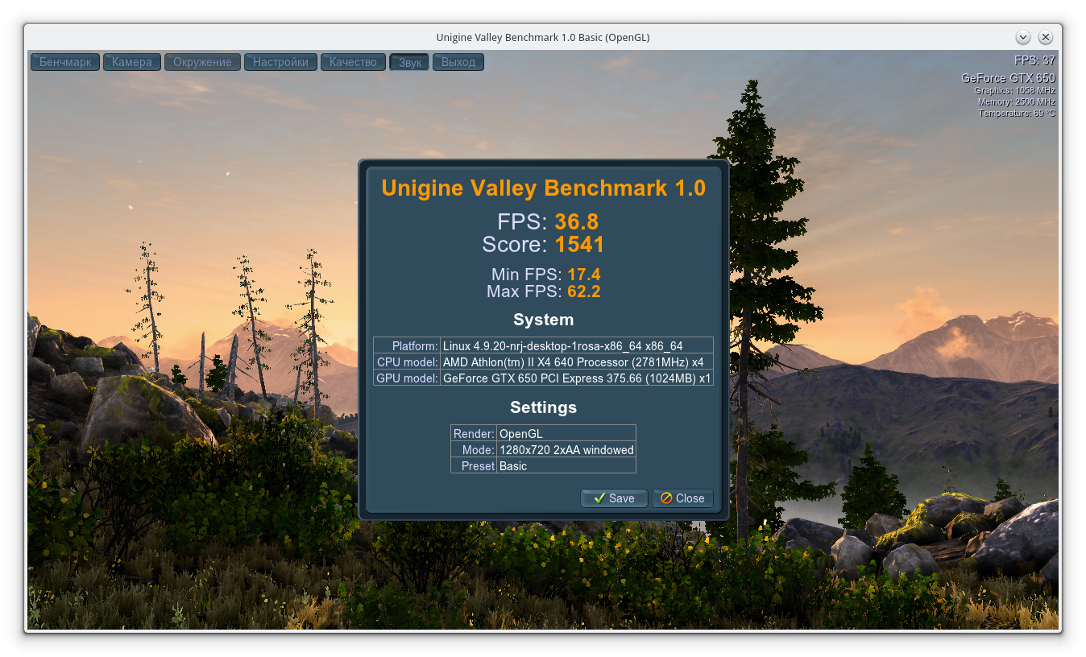Click the GeForce GTX 650 overlay label
1086x657 pixels.
1008,78
